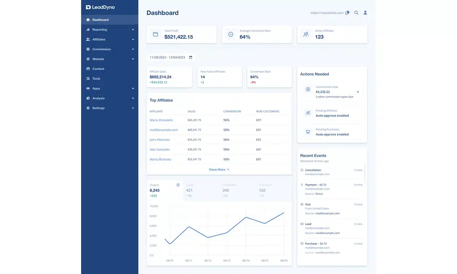Screen dimensions: 457x274
Task: Open search with the magnifier icon
Action: click(356, 13)
